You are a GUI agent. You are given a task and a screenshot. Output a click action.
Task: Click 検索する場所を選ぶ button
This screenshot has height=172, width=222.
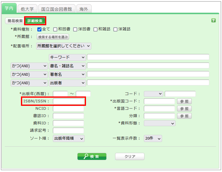point(53,37)
